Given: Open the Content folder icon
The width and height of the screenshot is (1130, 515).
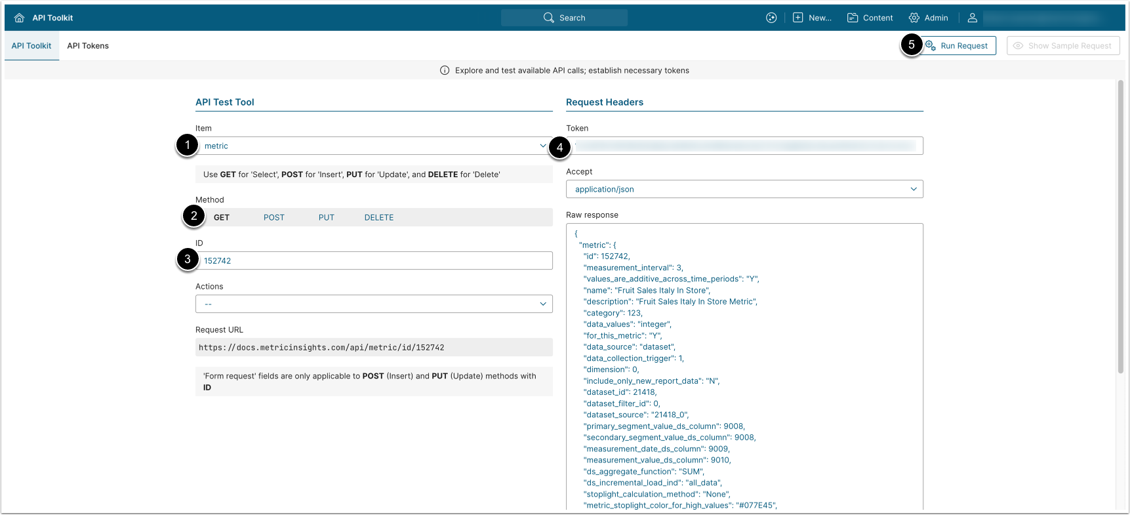Looking at the screenshot, I should pyautogui.click(x=853, y=18).
